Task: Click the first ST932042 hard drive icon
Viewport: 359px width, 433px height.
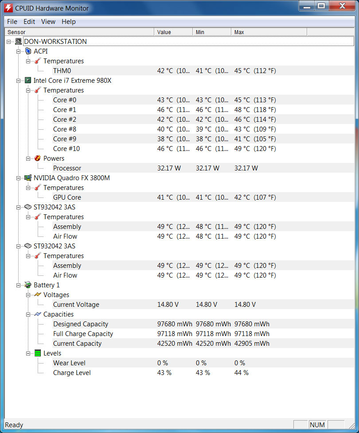Action: [x=28, y=207]
